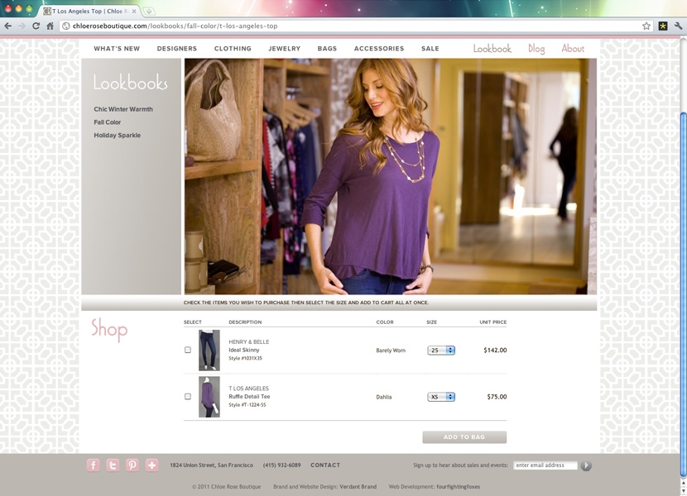
Task: Go to the Blog page link
Action: pos(536,49)
